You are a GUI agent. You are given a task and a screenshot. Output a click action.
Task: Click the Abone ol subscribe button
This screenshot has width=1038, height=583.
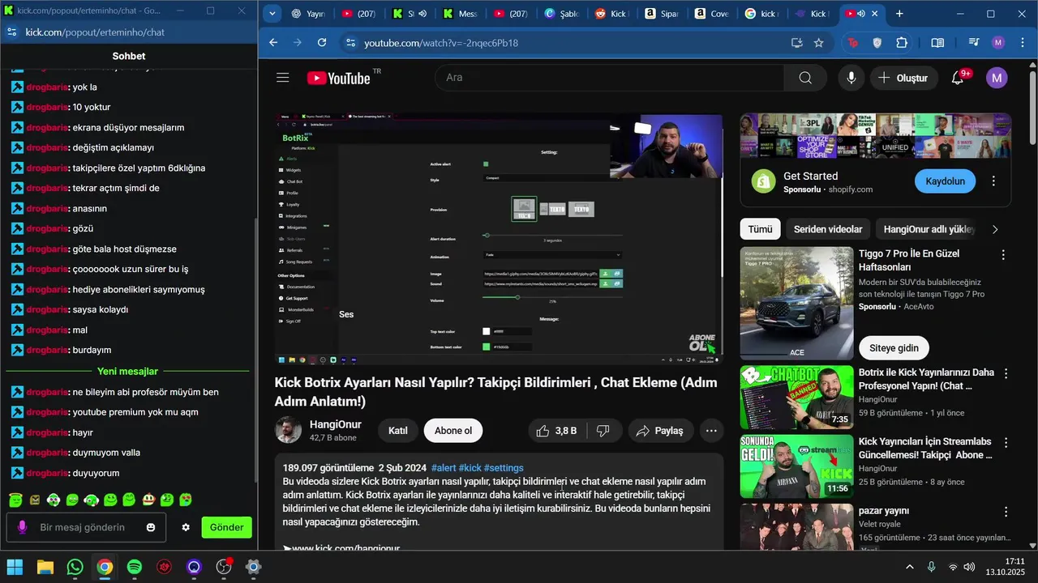(x=453, y=431)
